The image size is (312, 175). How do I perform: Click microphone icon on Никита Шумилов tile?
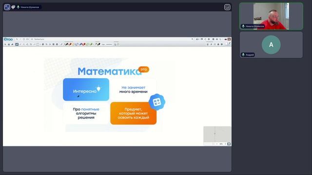243,26
